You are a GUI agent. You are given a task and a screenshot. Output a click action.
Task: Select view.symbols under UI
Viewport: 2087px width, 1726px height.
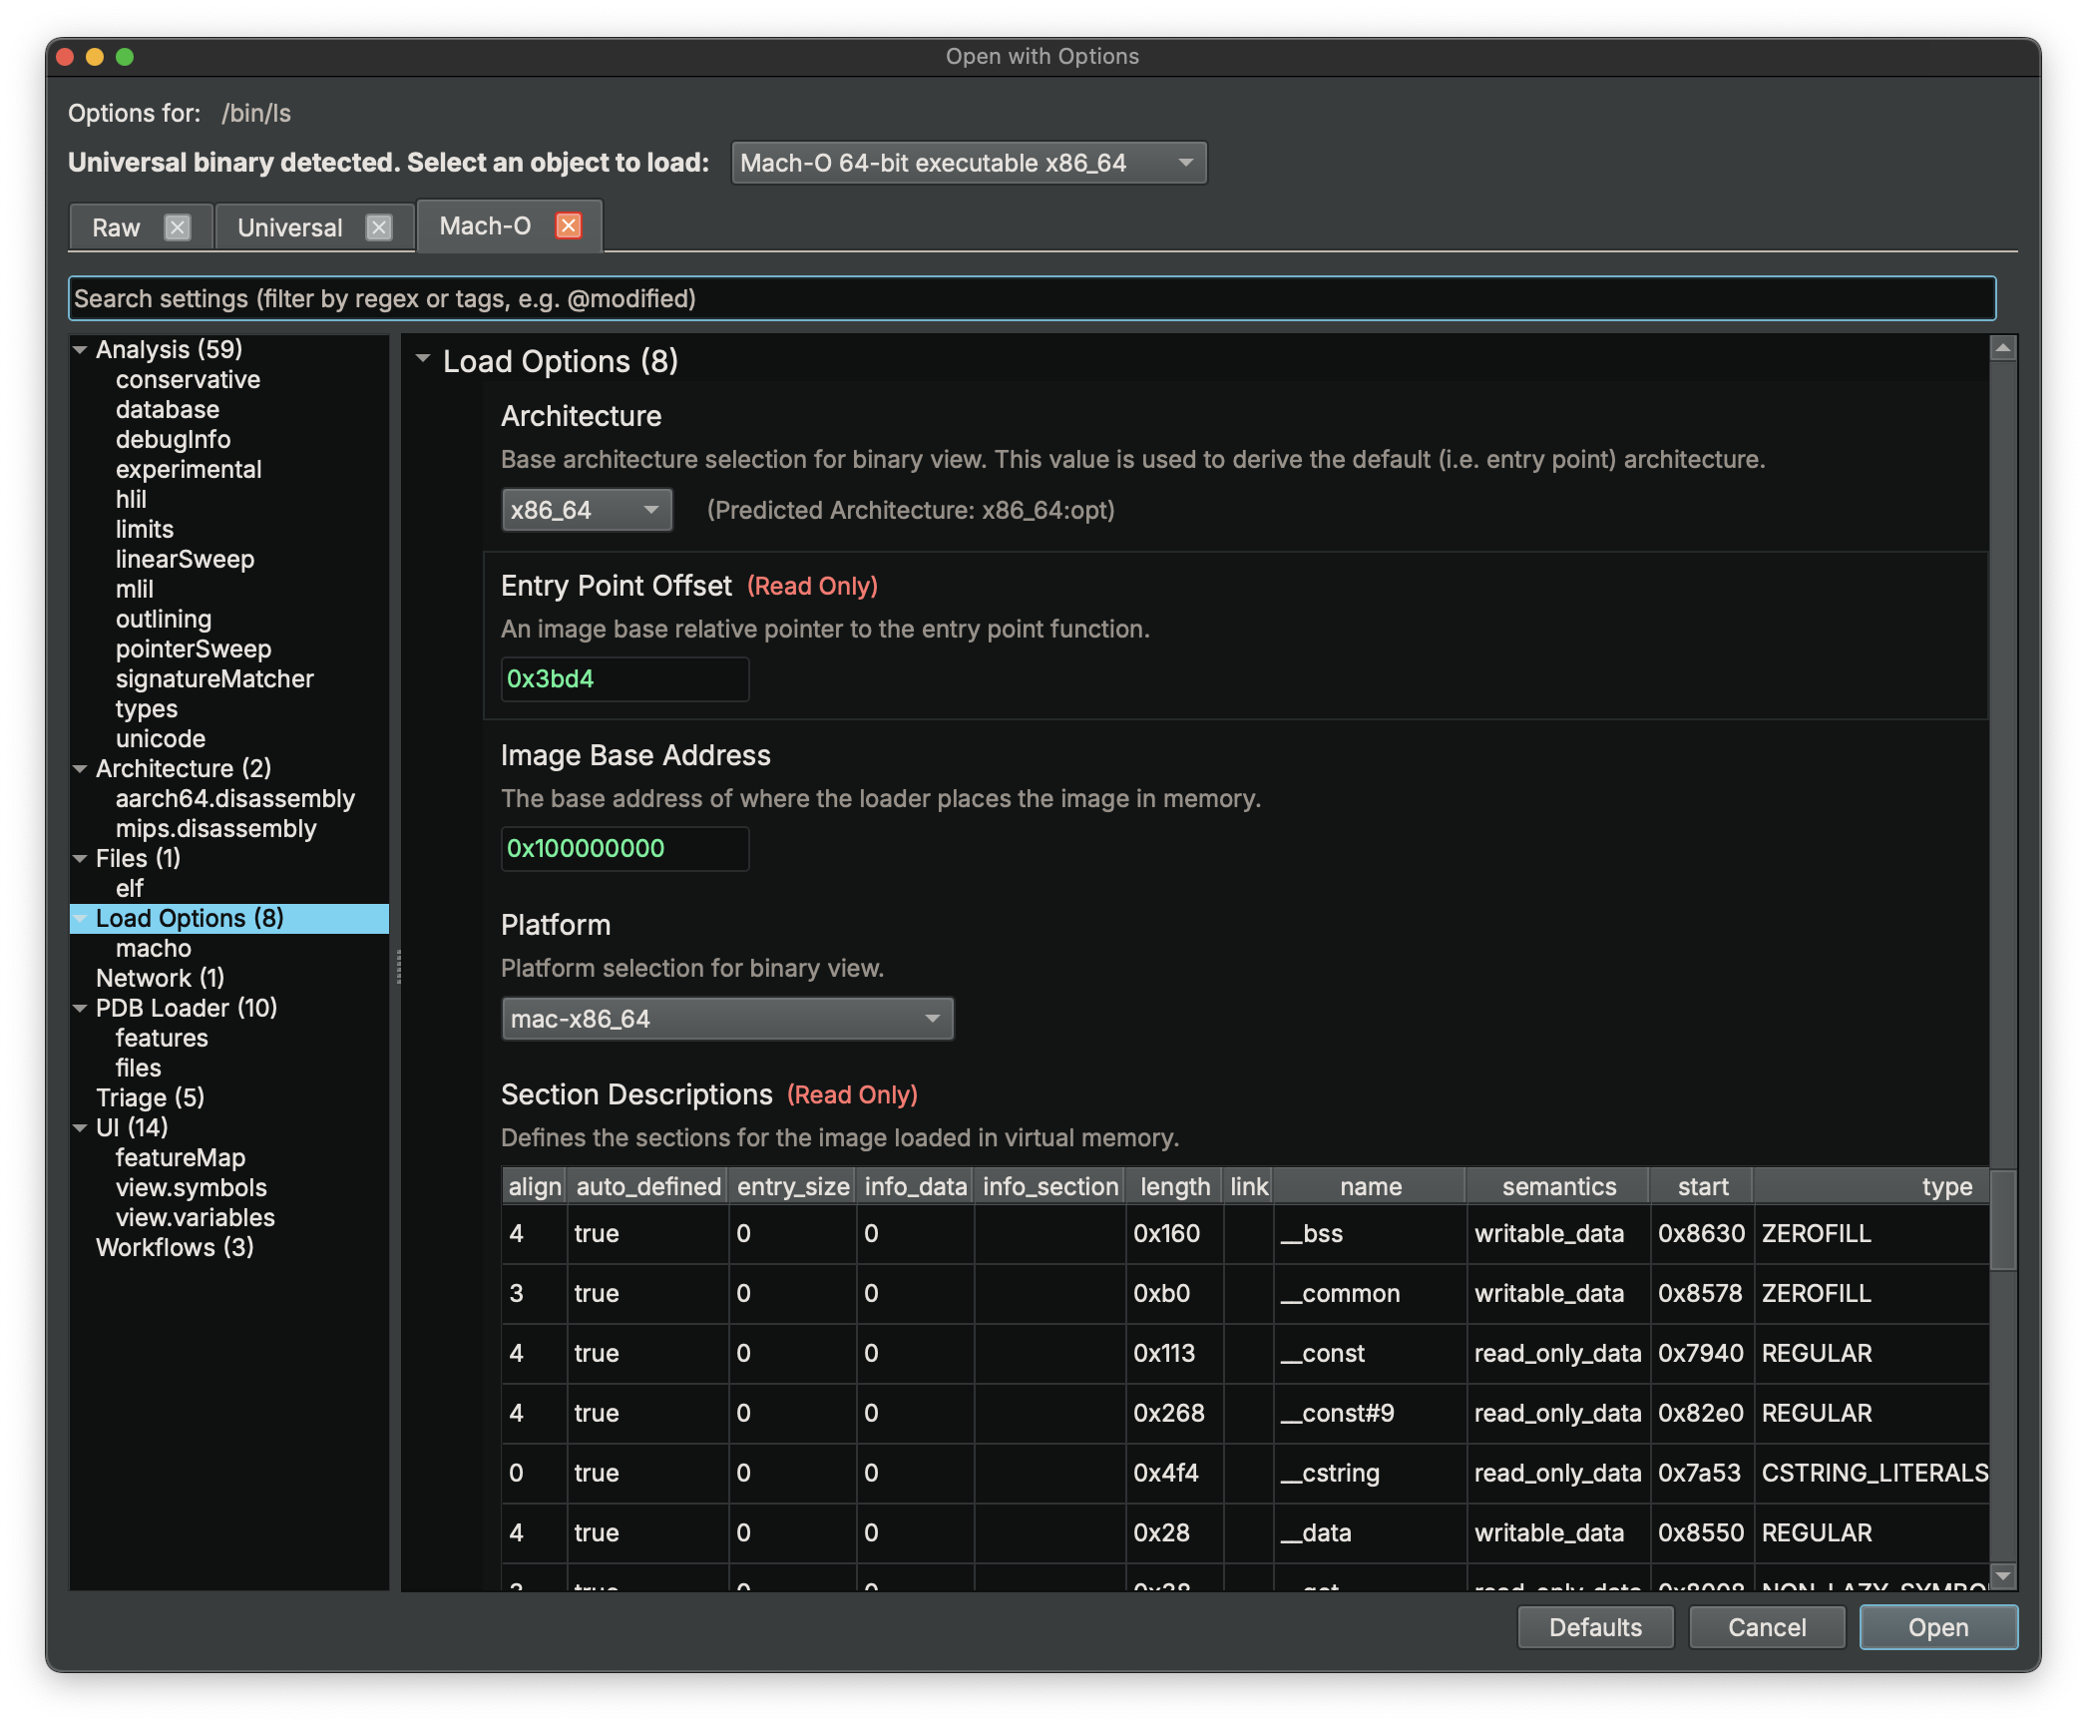[x=192, y=1187]
